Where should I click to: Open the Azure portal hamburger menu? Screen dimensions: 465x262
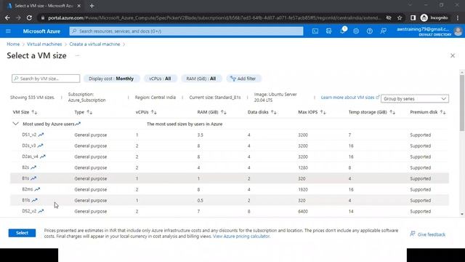click(x=8, y=31)
